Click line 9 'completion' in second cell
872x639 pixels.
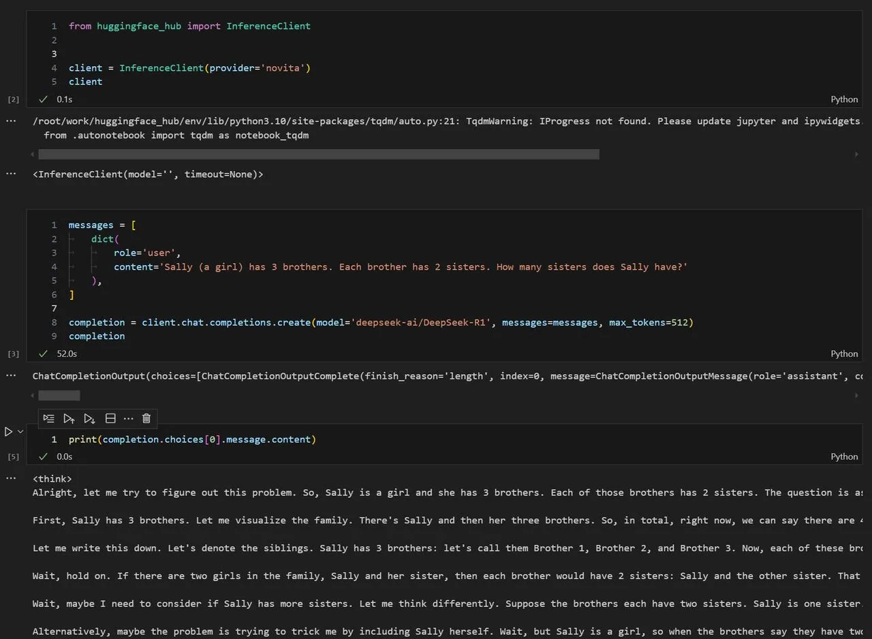[97, 336]
